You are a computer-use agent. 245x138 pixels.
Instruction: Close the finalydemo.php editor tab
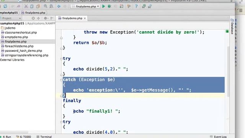pos(85,18)
